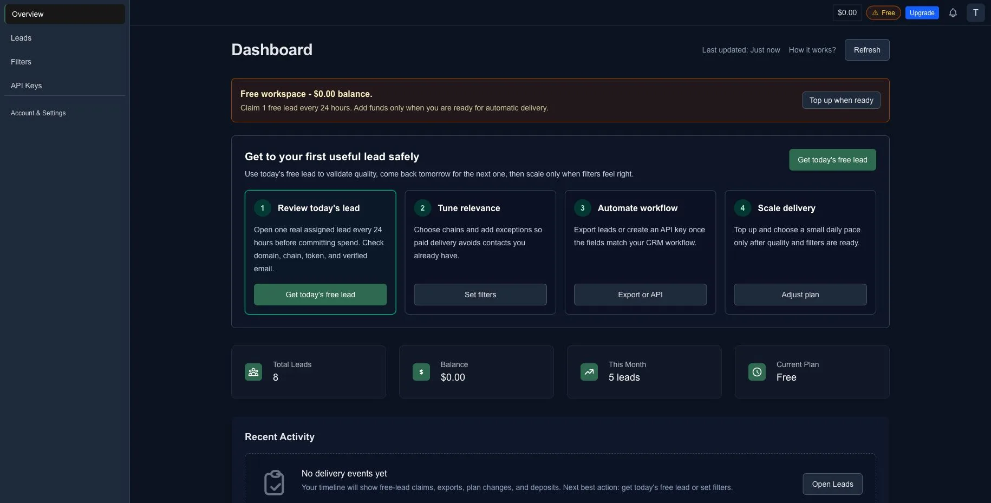Viewport: 991px width, 503px height.
Task: Click the step 1 number badge
Action: (263, 208)
